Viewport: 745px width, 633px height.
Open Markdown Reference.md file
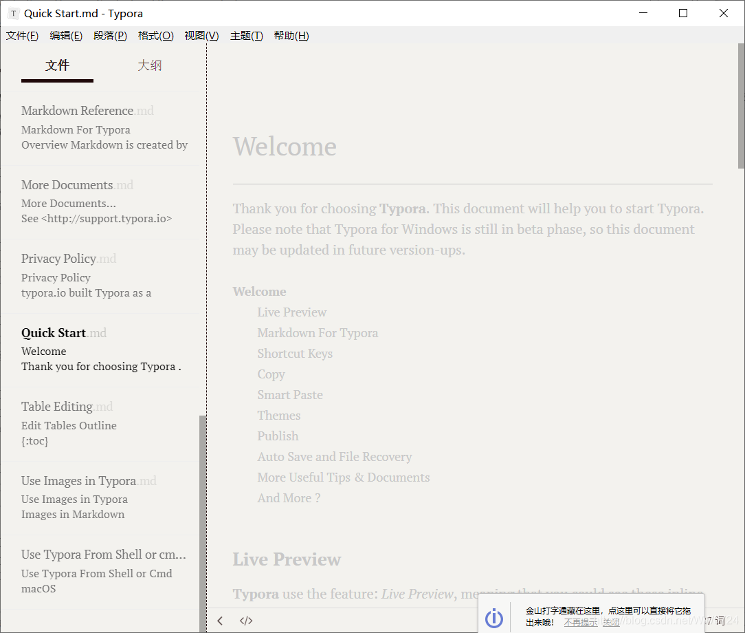click(x=100, y=127)
